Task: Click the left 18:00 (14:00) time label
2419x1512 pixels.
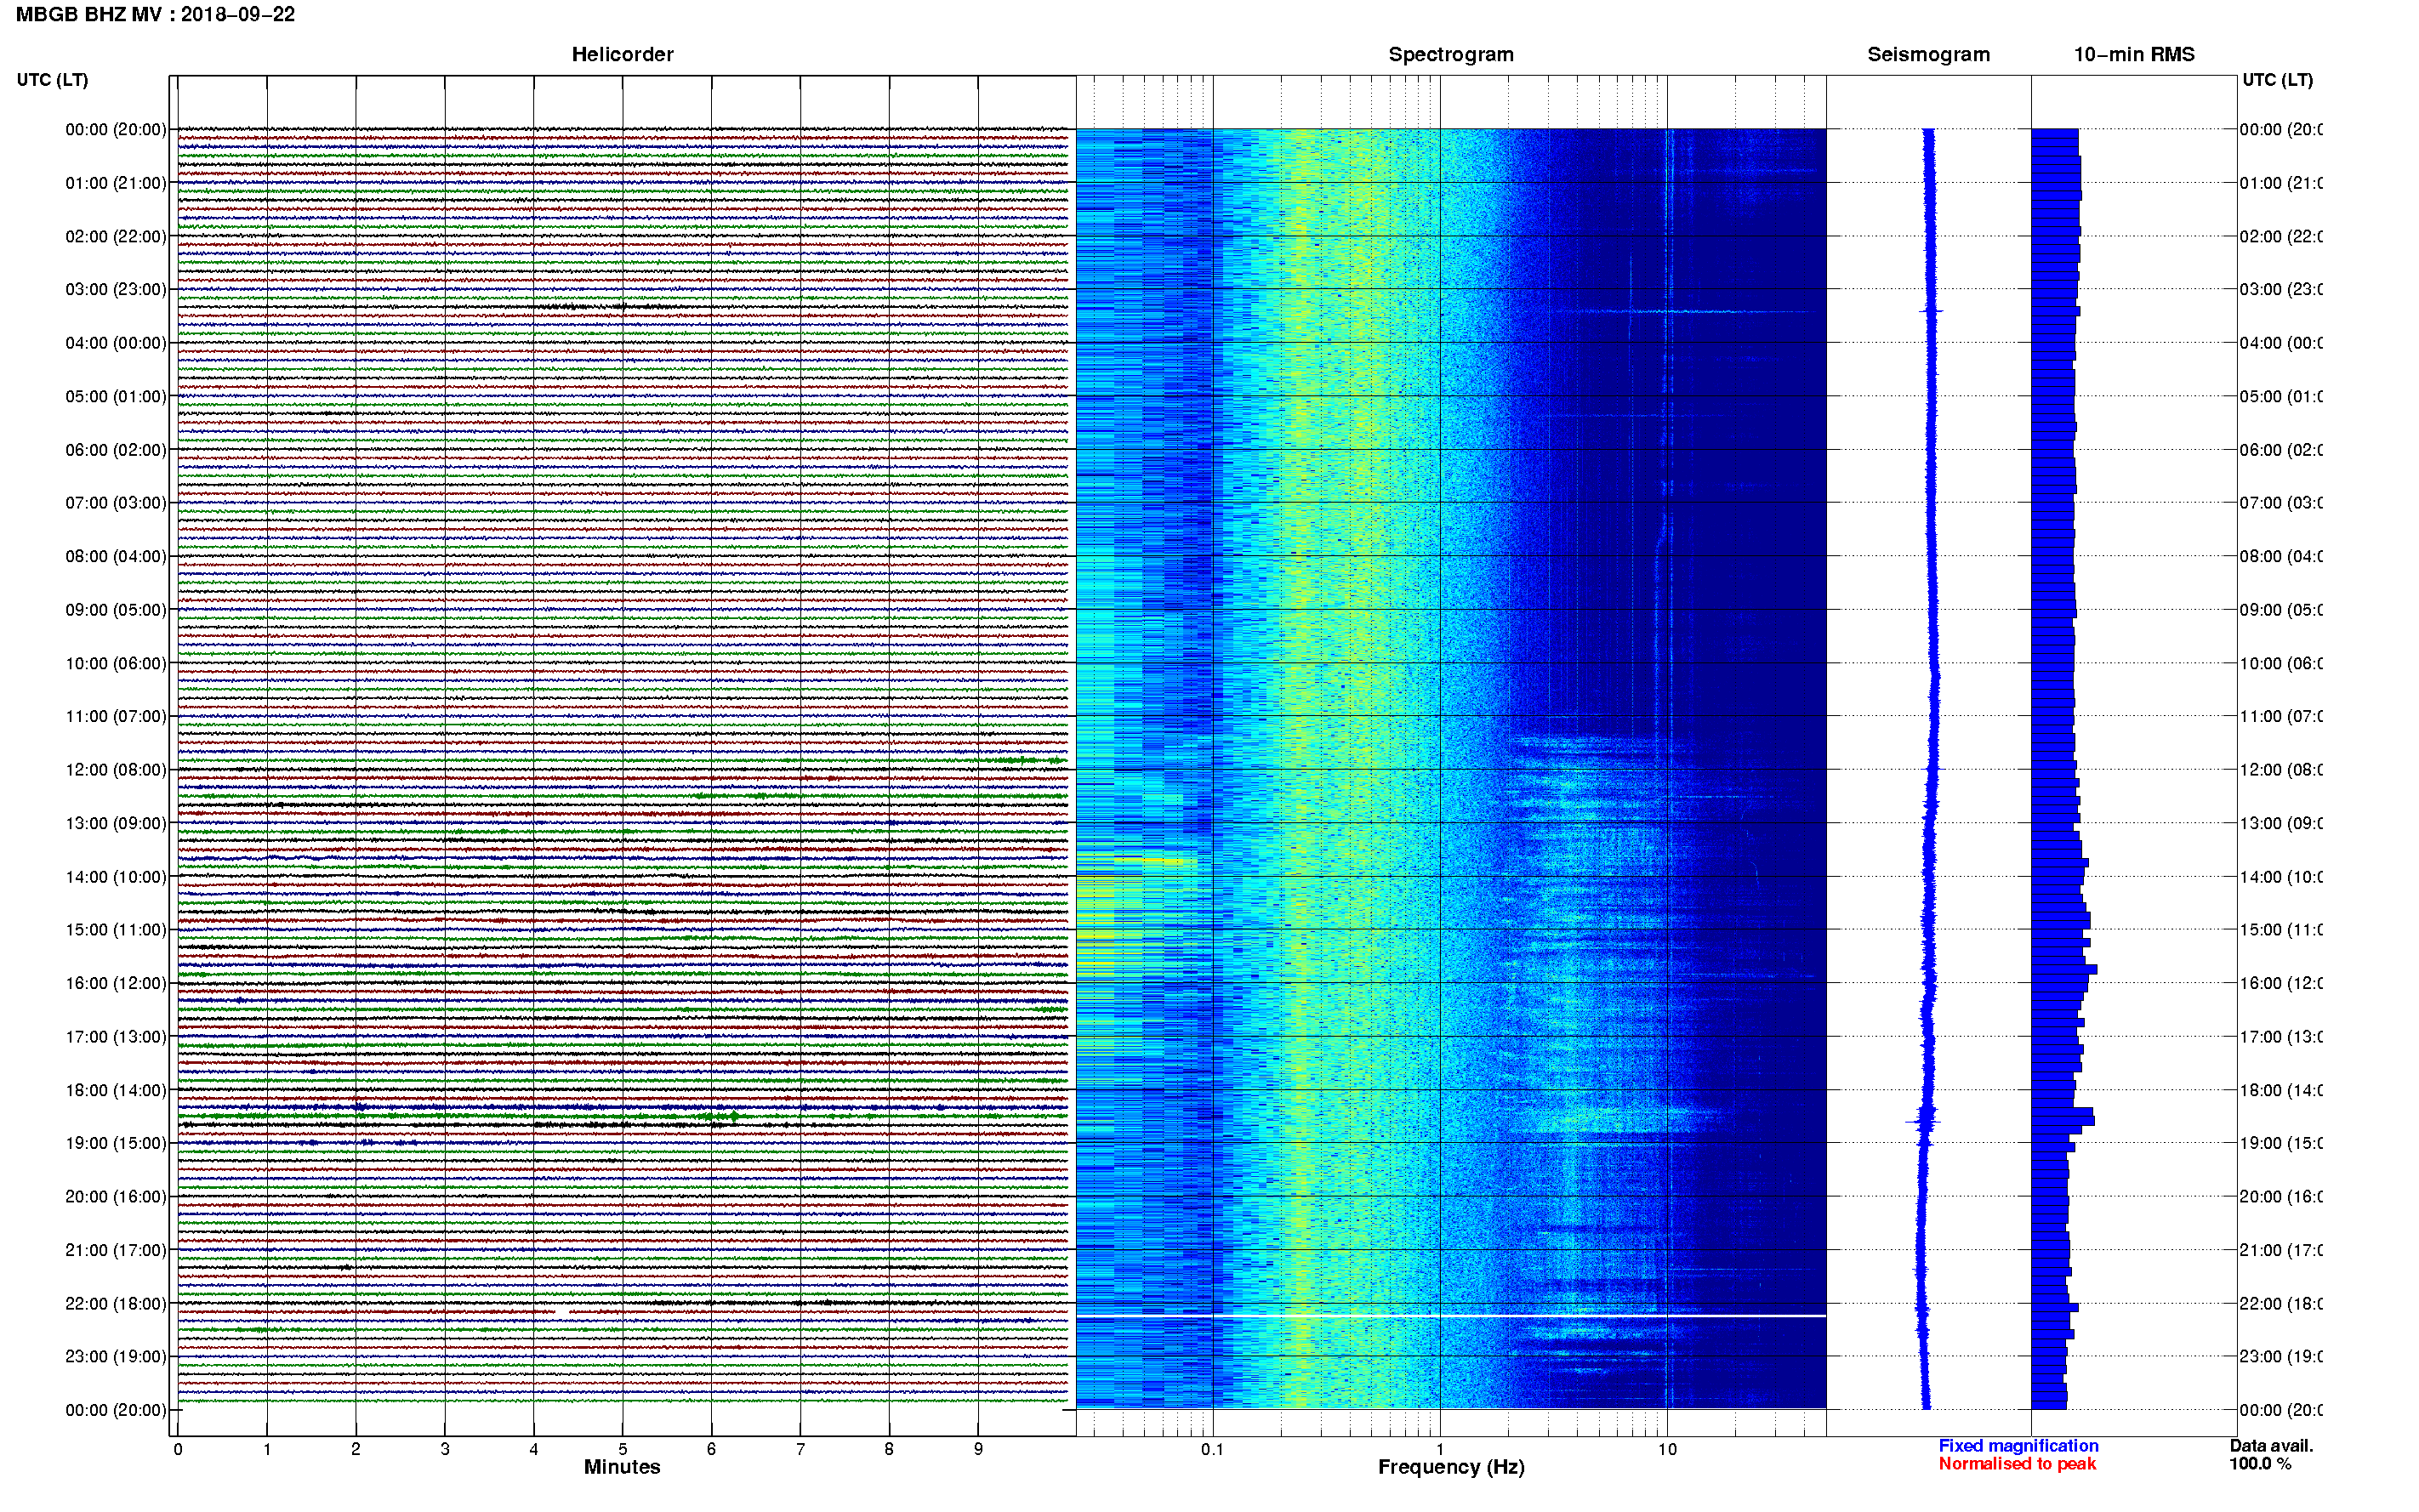Action: [x=116, y=1090]
